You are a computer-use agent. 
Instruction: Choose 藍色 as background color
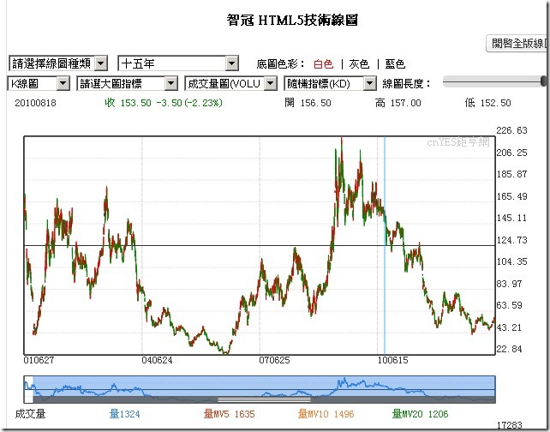click(x=395, y=64)
